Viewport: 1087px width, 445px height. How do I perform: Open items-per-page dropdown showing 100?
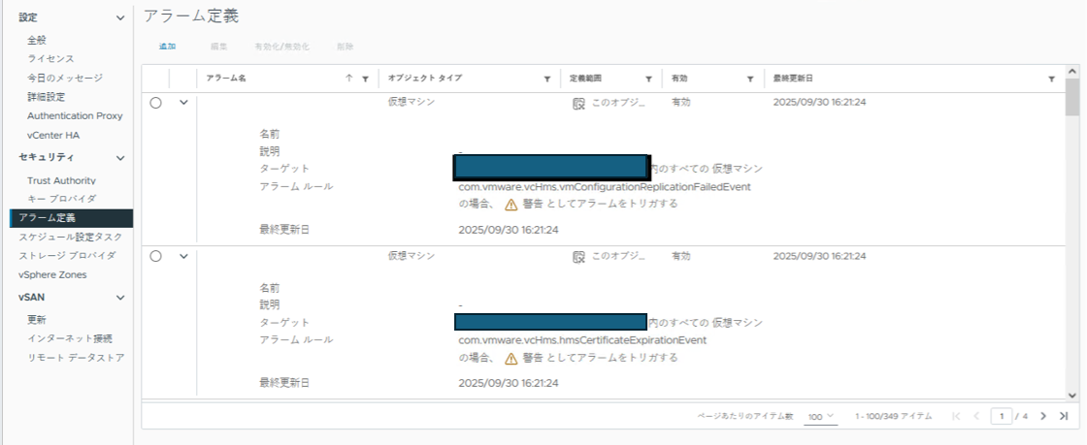point(822,417)
